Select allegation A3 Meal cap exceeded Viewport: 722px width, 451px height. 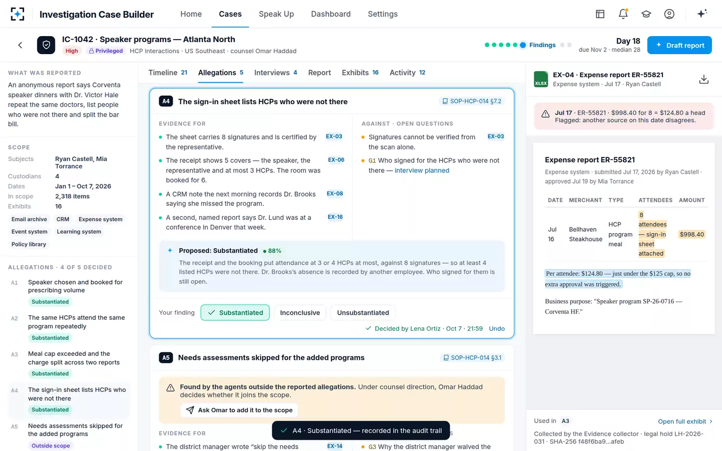(69, 364)
